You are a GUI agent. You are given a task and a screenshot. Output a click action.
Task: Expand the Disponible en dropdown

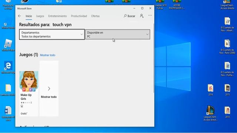[x=118, y=34]
